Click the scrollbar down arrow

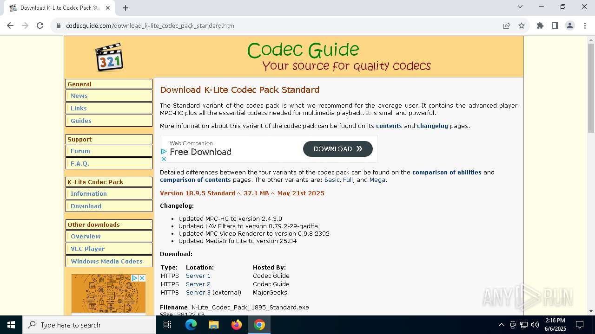click(x=591, y=311)
